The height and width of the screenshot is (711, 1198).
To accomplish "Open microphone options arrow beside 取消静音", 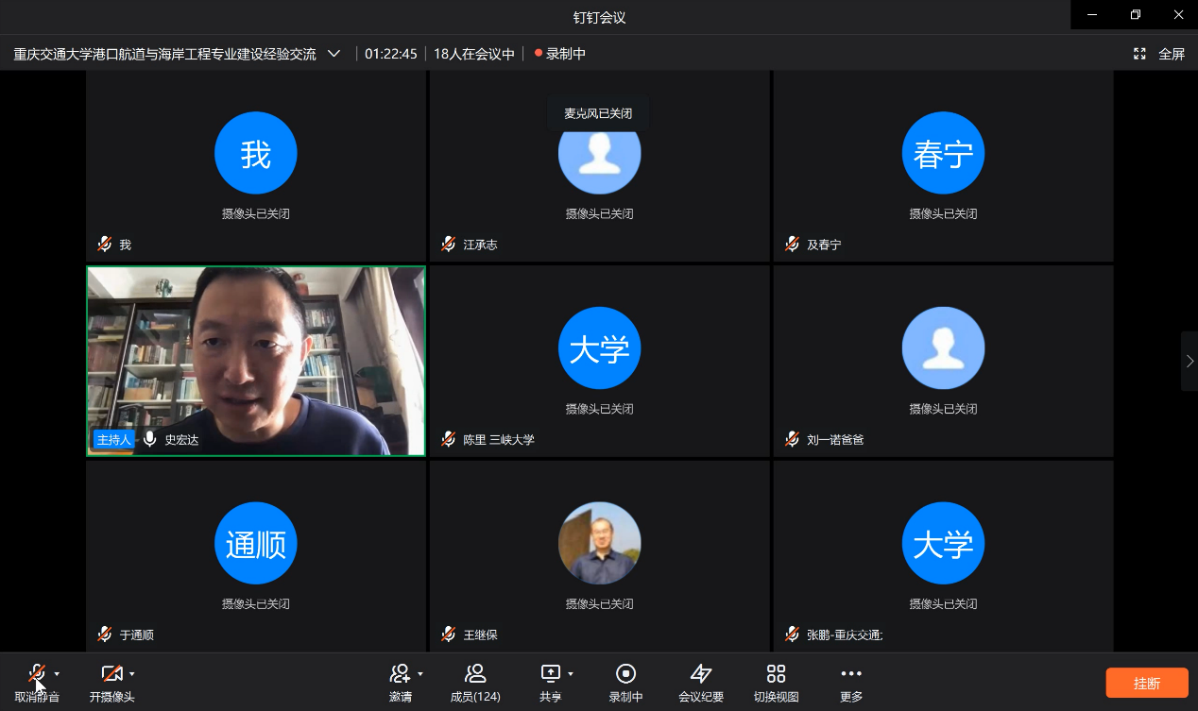I will tap(58, 674).
